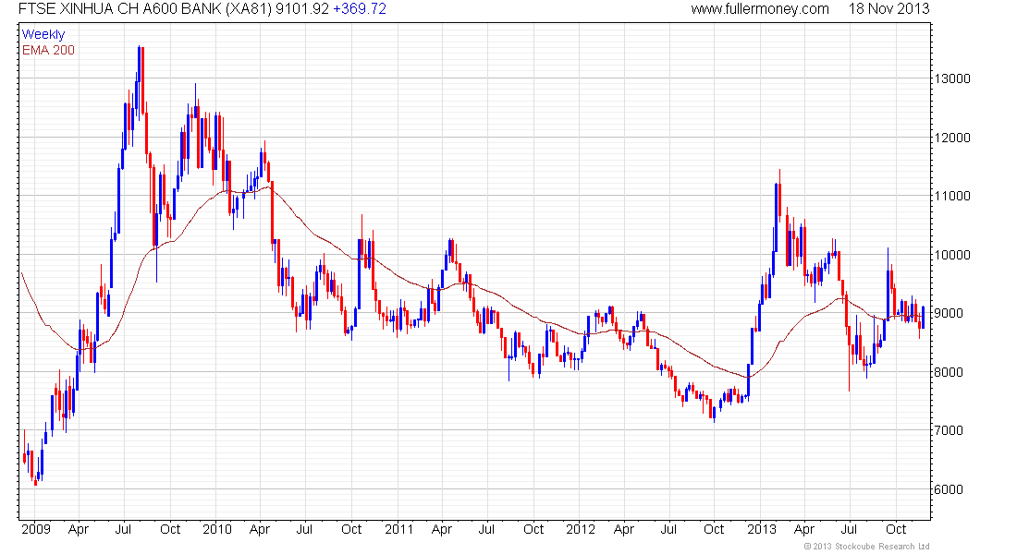Click the 10000 price axis label
The height and width of the screenshot is (554, 1017).
click(x=952, y=255)
